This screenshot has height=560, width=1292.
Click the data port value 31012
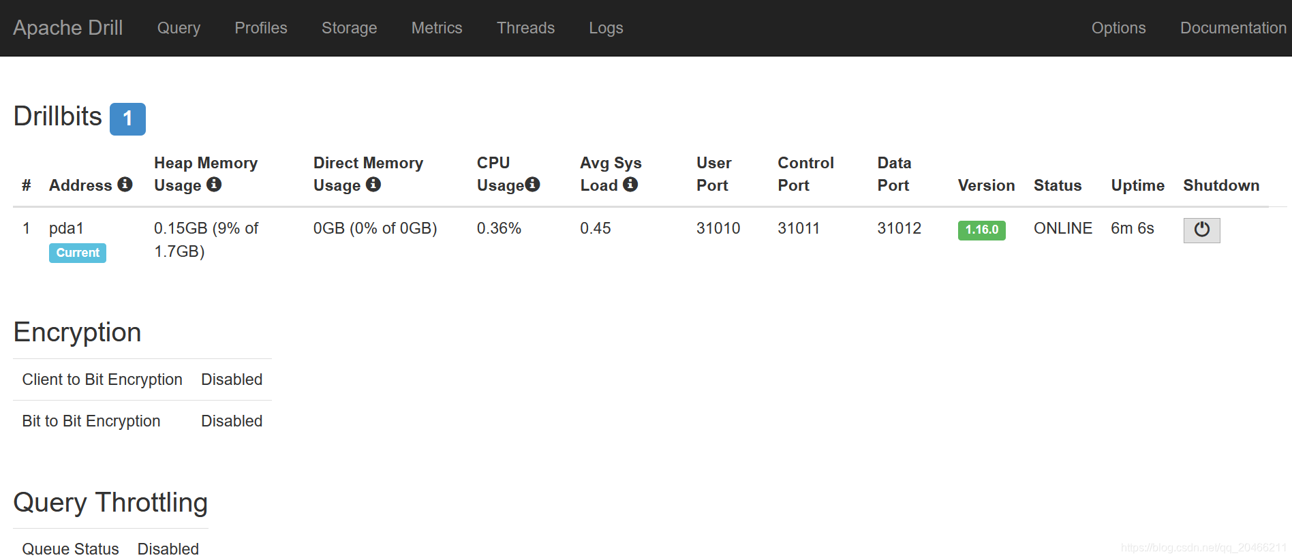click(899, 228)
